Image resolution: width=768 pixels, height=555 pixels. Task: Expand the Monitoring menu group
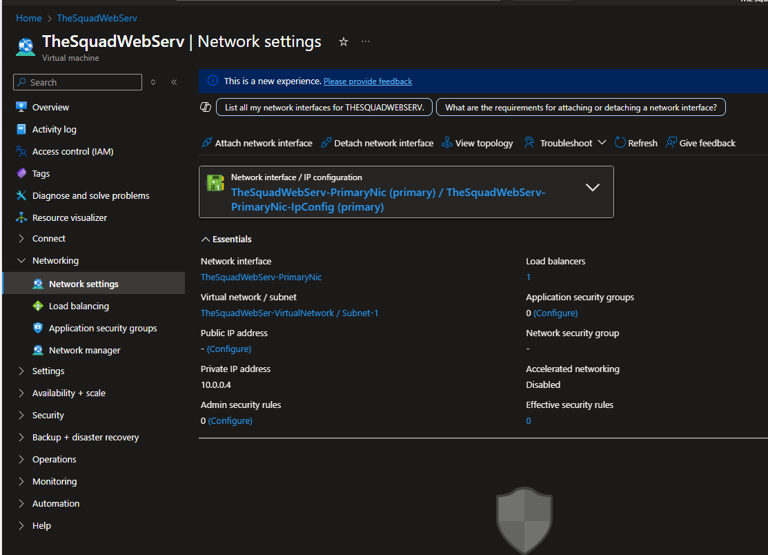[21, 481]
